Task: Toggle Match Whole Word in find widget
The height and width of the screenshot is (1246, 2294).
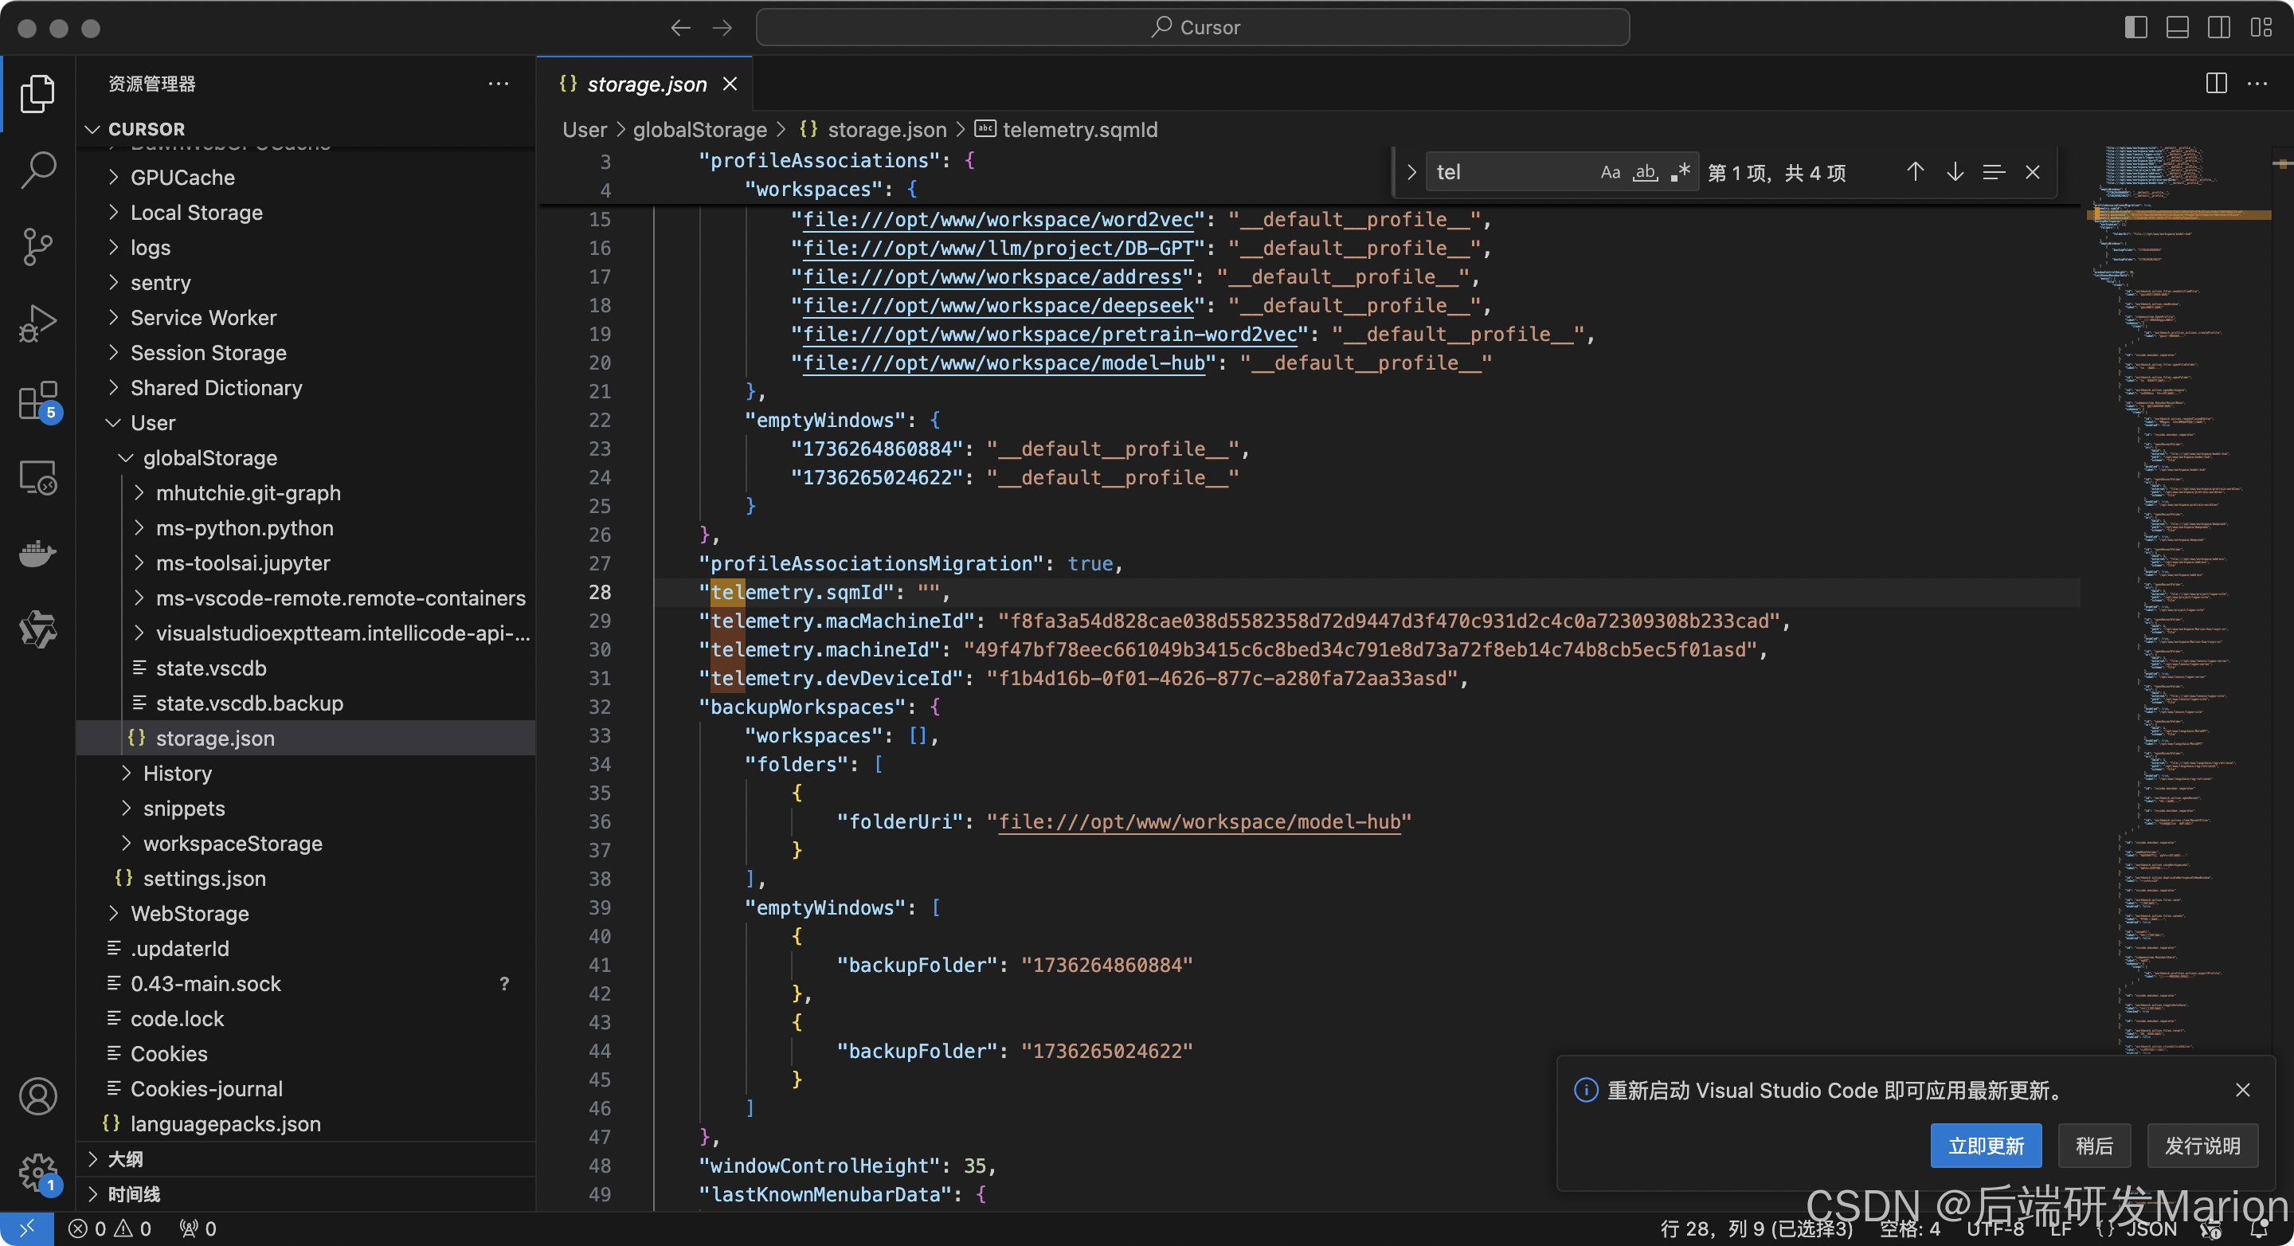Action: [x=1645, y=172]
